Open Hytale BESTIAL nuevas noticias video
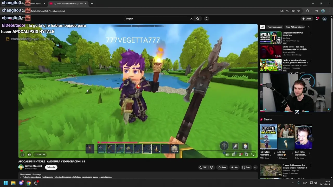 271,65
